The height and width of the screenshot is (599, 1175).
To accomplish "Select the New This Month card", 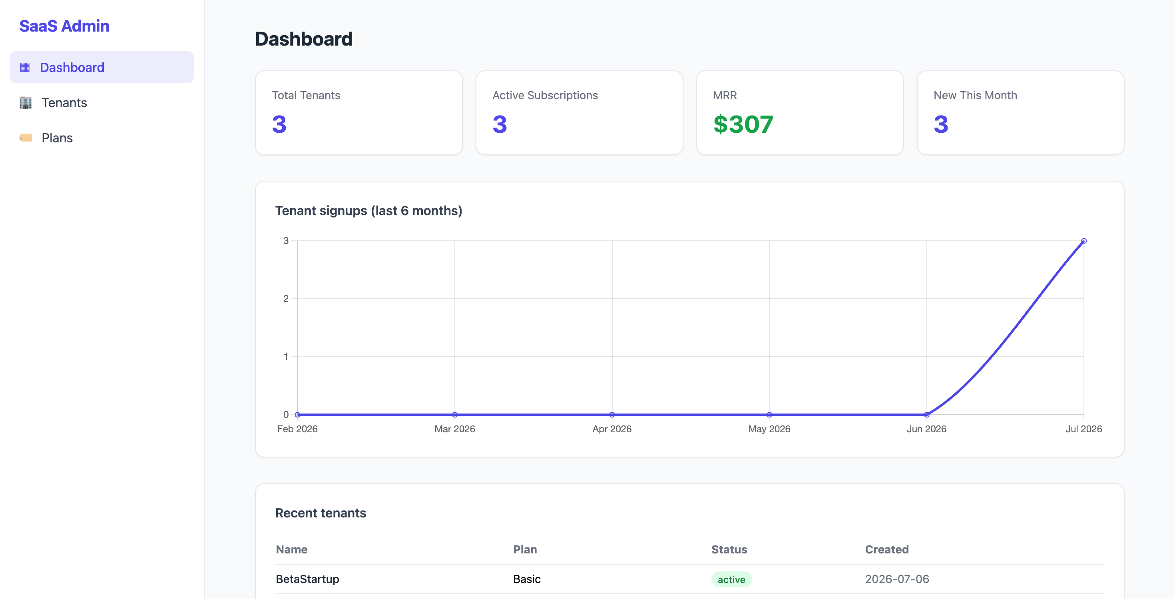I will pos(1020,112).
